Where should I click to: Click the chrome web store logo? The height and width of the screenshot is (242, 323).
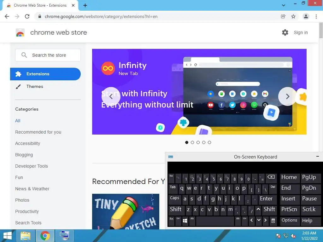[x=20, y=32]
